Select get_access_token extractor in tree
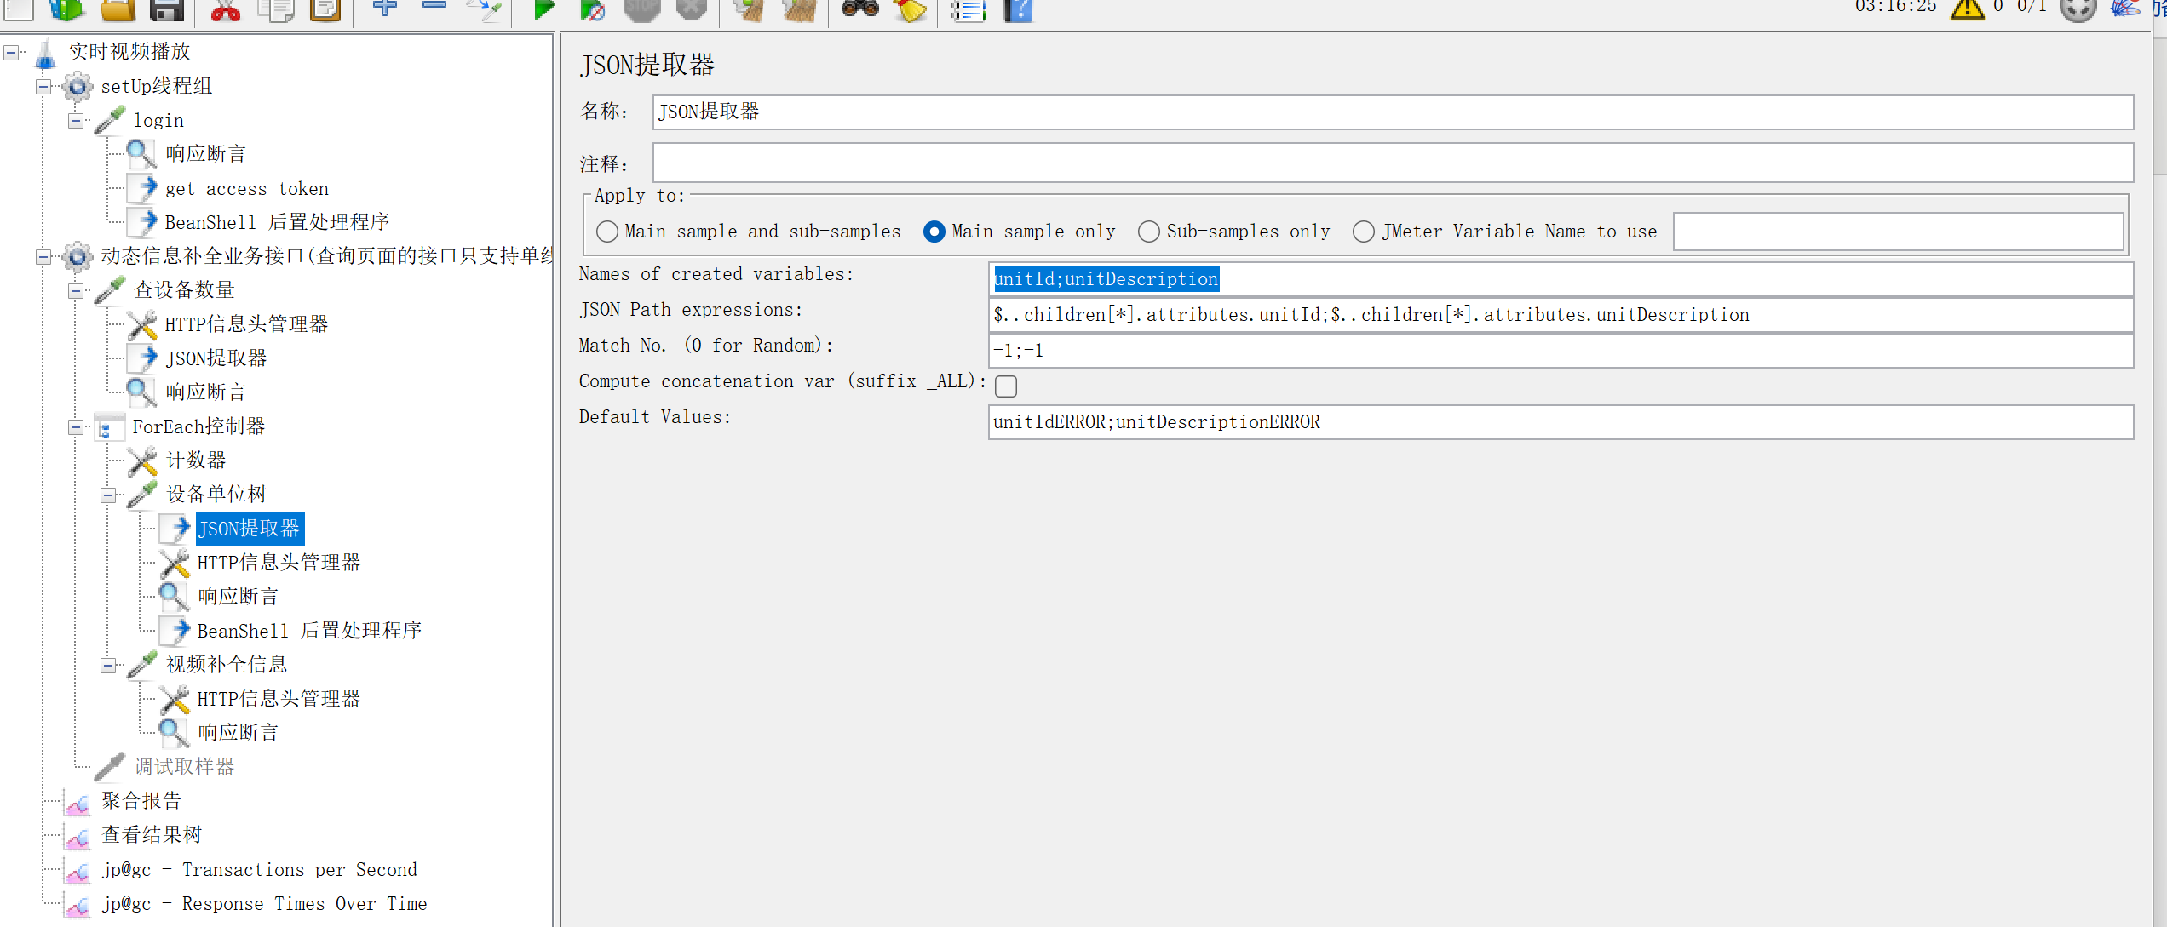The image size is (2167, 927). (246, 189)
